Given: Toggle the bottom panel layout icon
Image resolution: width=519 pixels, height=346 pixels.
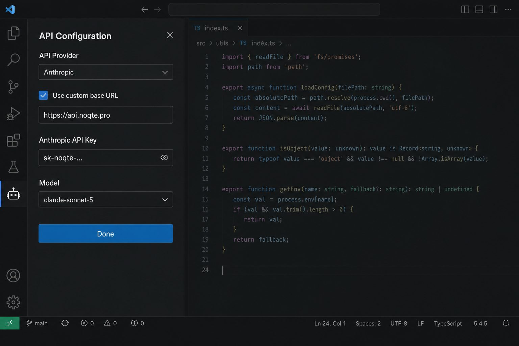Looking at the screenshot, I should [479, 9].
